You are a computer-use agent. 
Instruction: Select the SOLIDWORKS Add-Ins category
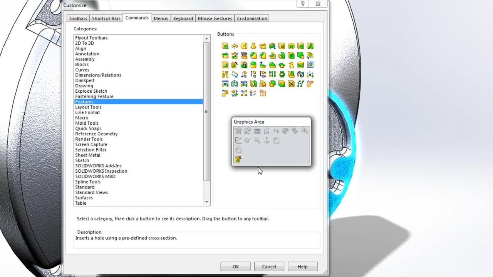pyautogui.click(x=98, y=166)
